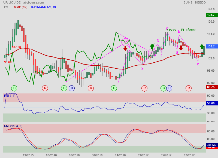Image resolution: width=218 pixels, height=158 pixels.
Task: Select the D event marker near 05/2017
Action: click(169, 88)
